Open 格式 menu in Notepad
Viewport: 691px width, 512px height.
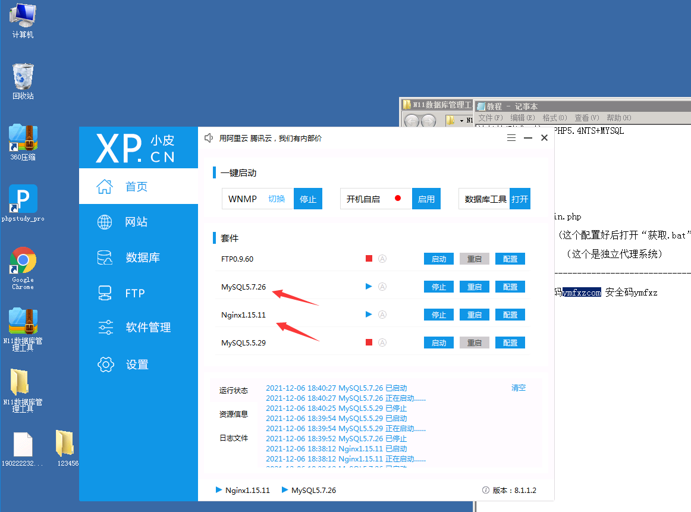(x=554, y=118)
